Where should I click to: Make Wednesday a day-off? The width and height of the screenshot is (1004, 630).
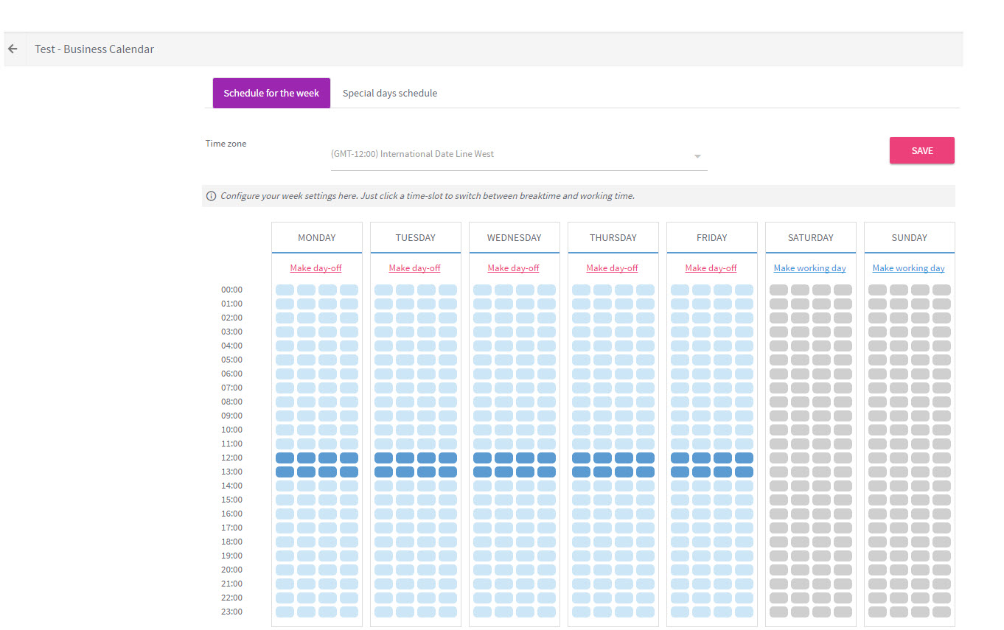click(514, 268)
